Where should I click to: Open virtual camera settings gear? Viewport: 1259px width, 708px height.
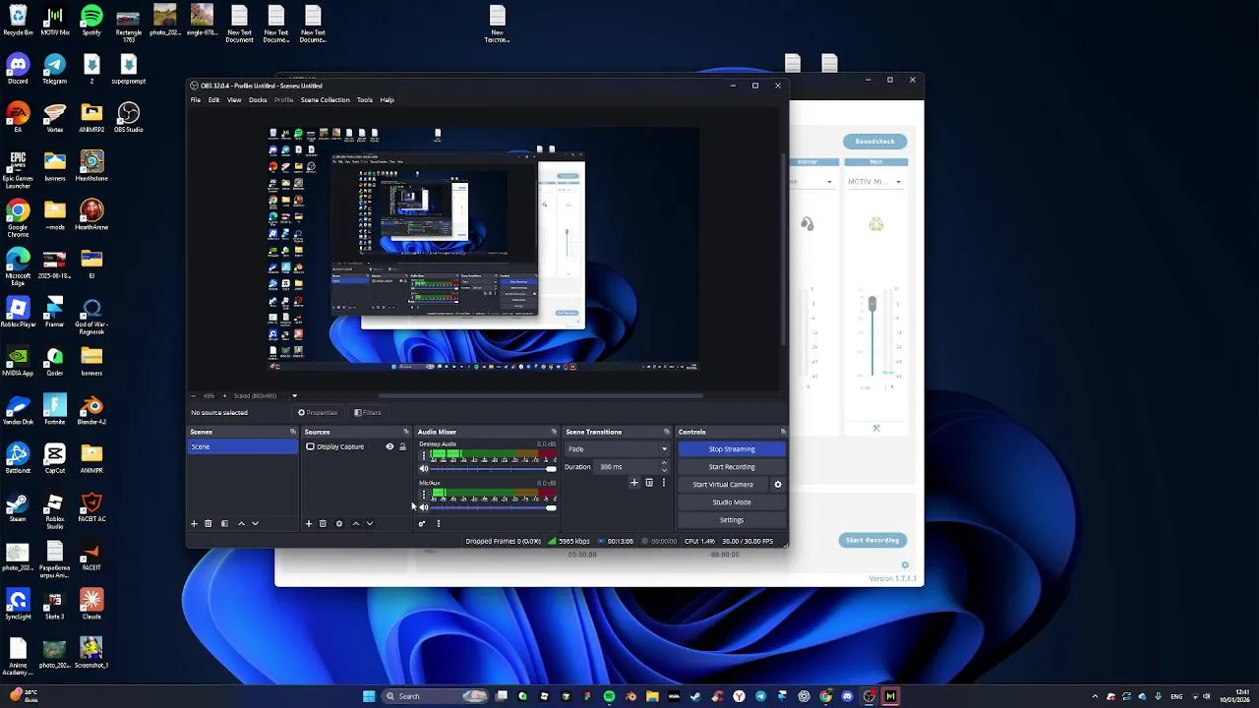click(778, 484)
